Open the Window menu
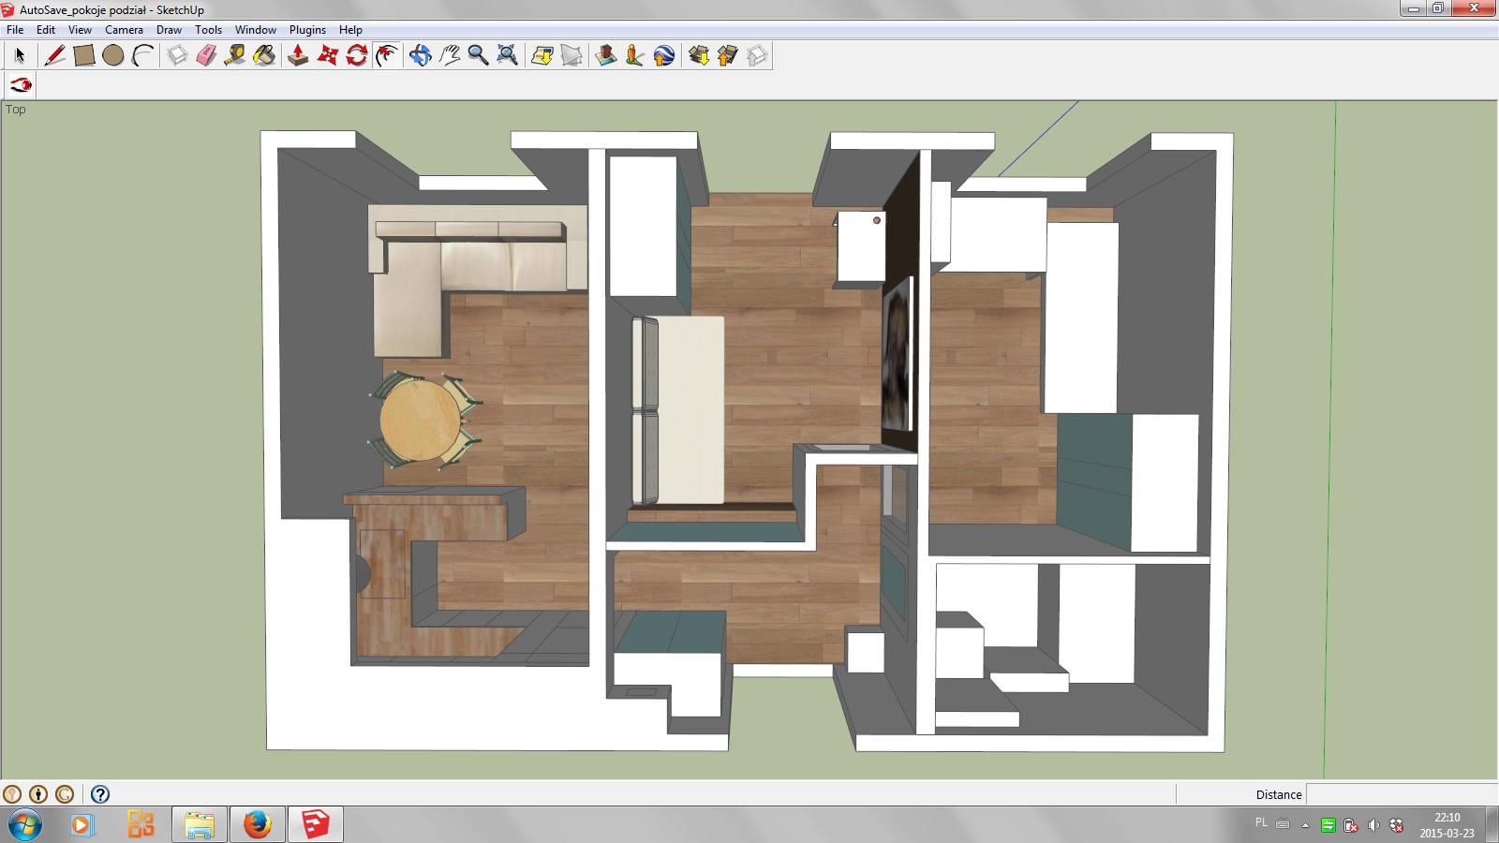 [255, 30]
